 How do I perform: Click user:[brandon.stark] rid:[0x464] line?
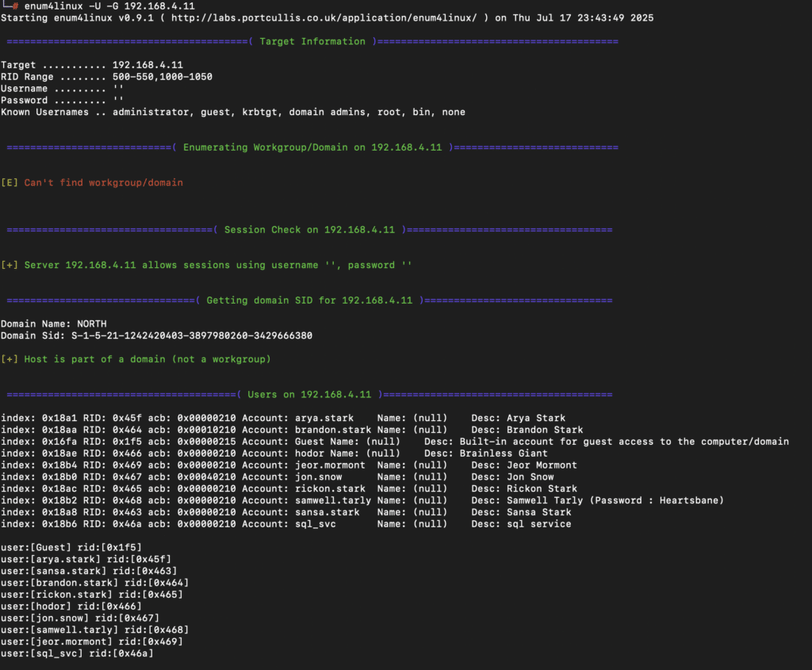(x=94, y=583)
